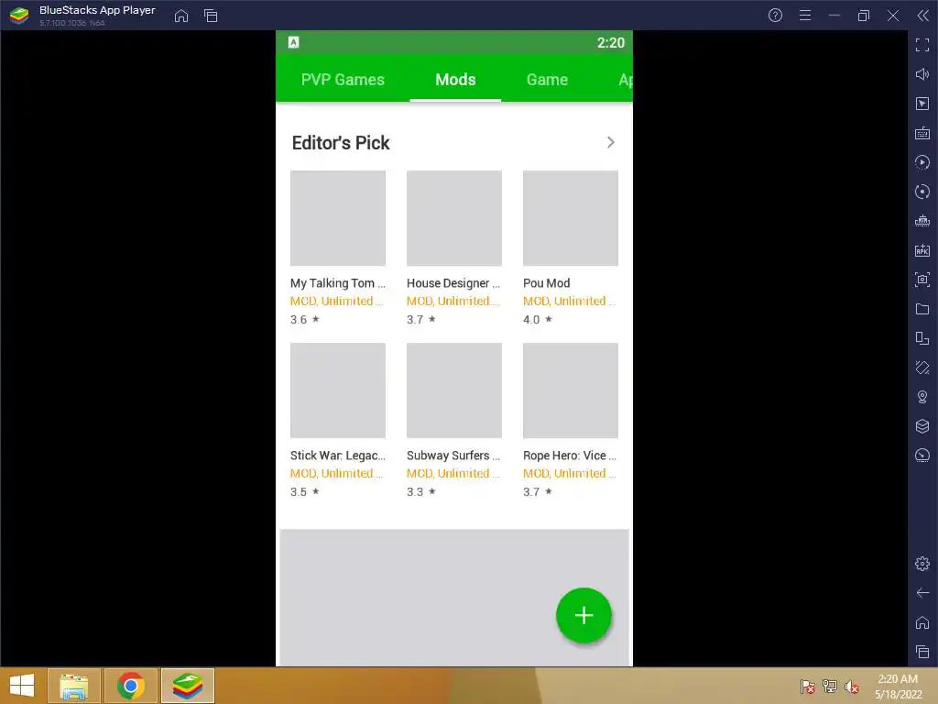Open network tray icon
Screen dimensions: 938x704
(830, 686)
